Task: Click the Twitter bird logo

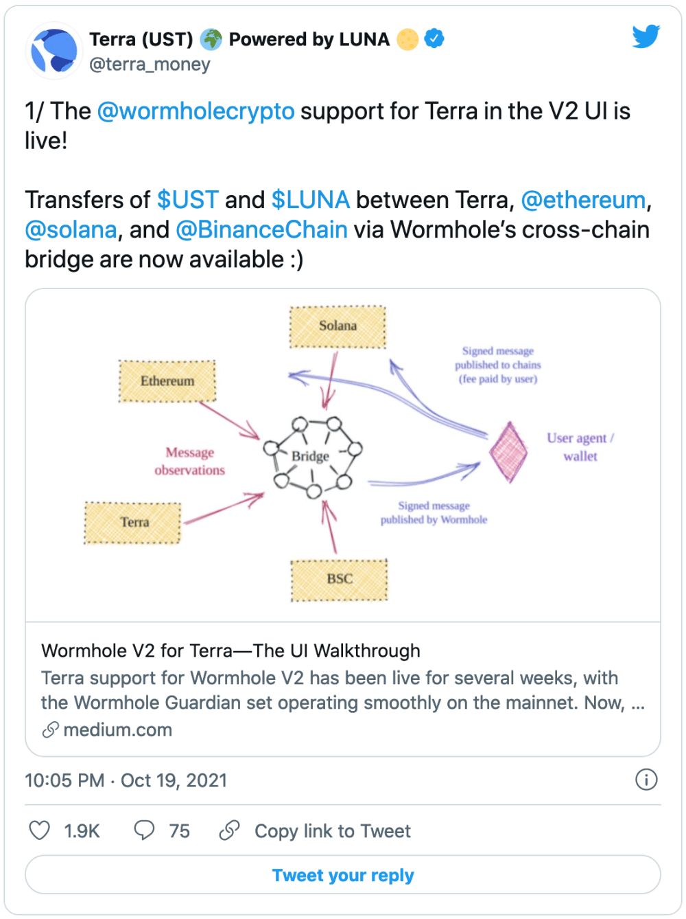Action: point(646,36)
